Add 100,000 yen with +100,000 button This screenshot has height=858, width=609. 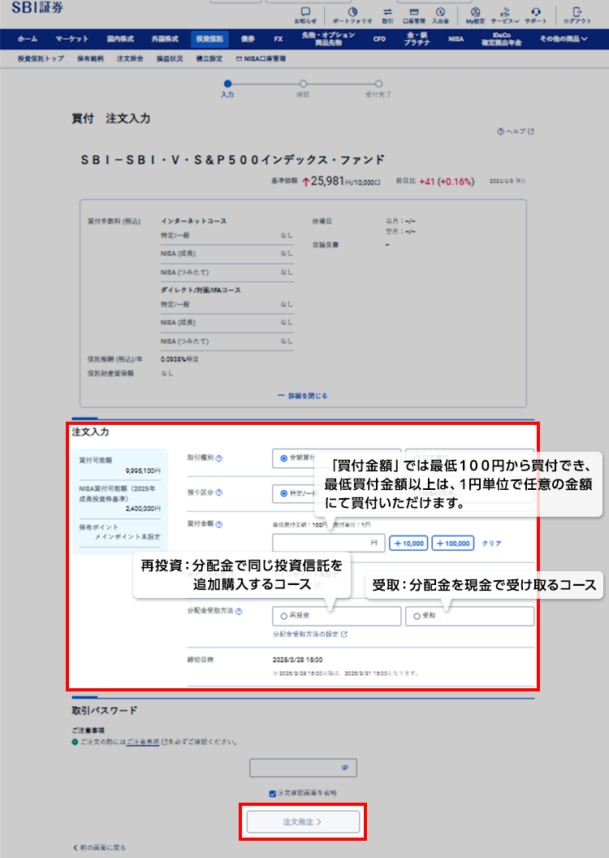(x=452, y=544)
